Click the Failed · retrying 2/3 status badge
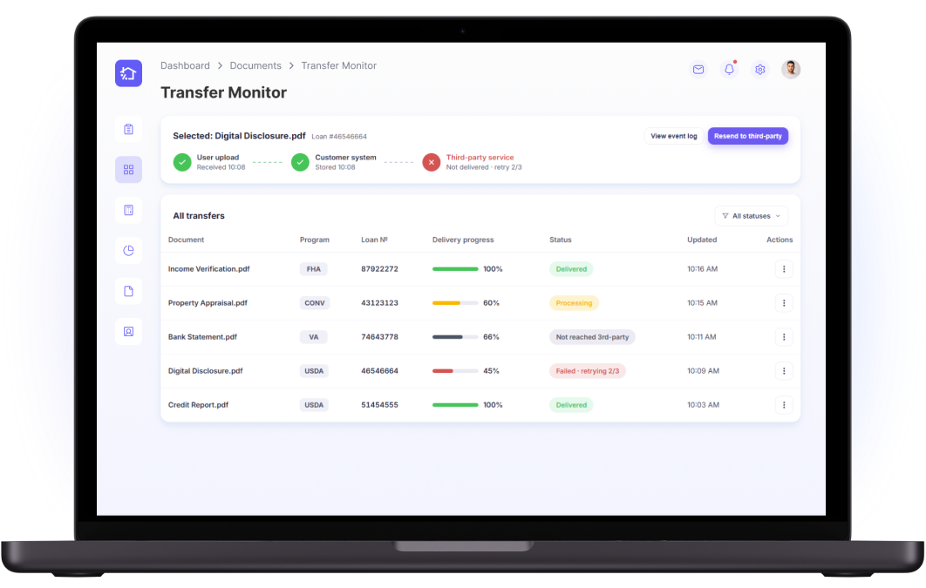This screenshot has height=588, width=926. pyautogui.click(x=588, y=371)
